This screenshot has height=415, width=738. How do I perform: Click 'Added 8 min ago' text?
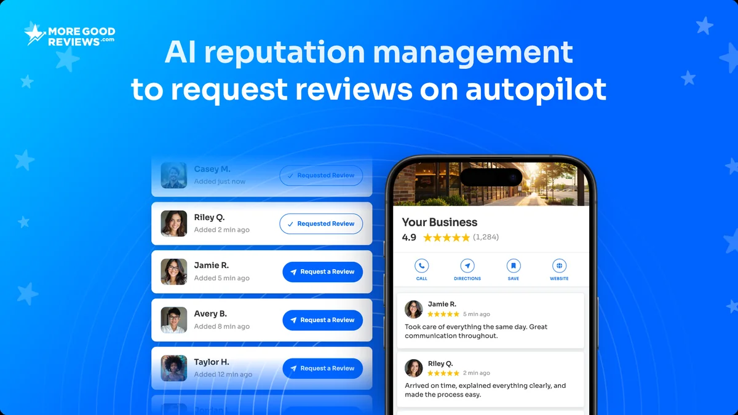(x=222, y=326)
